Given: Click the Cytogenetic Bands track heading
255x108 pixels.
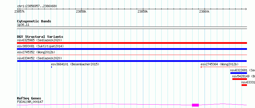Looking at the screenshot, I should tap(34, 21).
